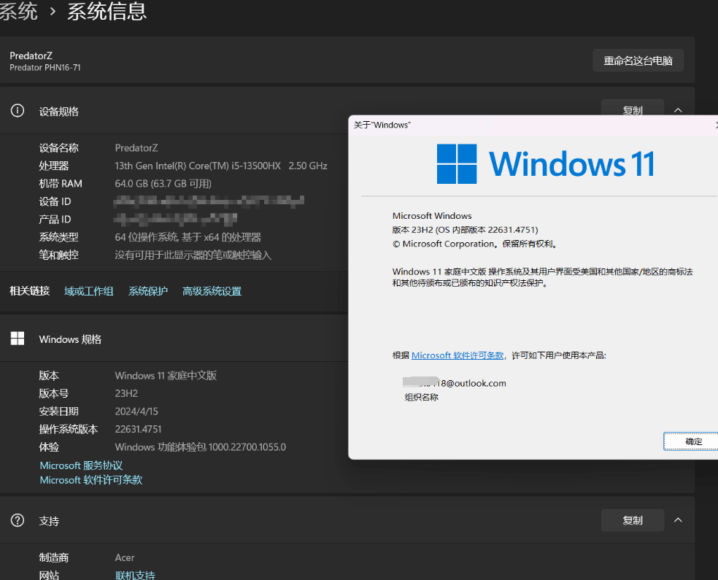Click the blurred 产品 ID value
The height and width of the screenshot is (580, 718).
175,220
